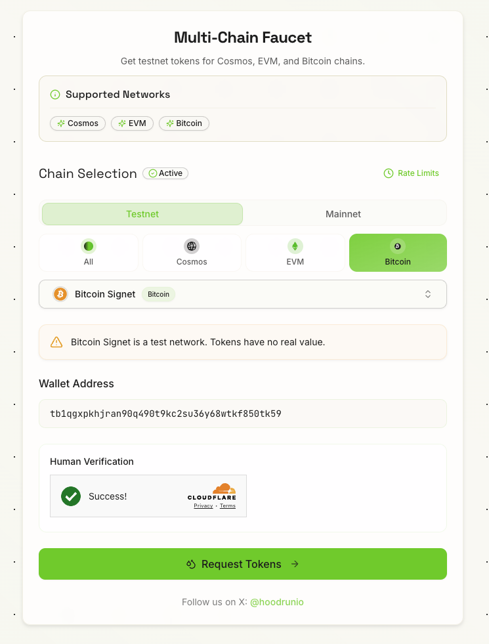Viewport: 489px width, 644px height.
Task: Click the warning triangle in the test network notice
Action: pyautogui.click(x=56, y=341)
